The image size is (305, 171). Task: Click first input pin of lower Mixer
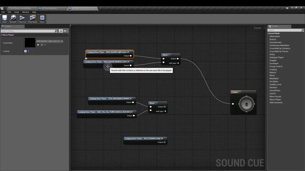pos(151,107)
